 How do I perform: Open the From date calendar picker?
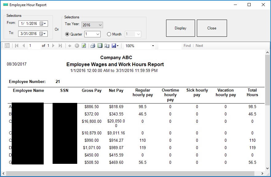pyautogui.click(x=42, y=24)
